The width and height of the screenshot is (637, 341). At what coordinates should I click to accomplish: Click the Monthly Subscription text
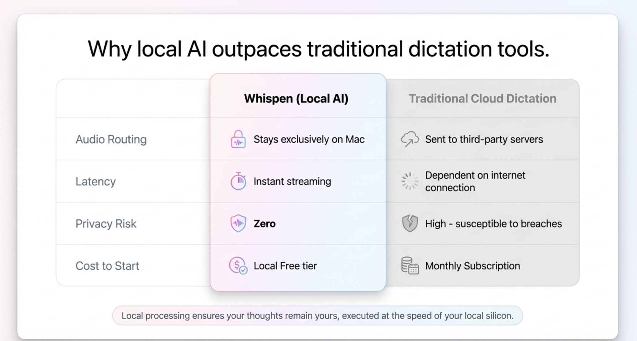point(472,266)
